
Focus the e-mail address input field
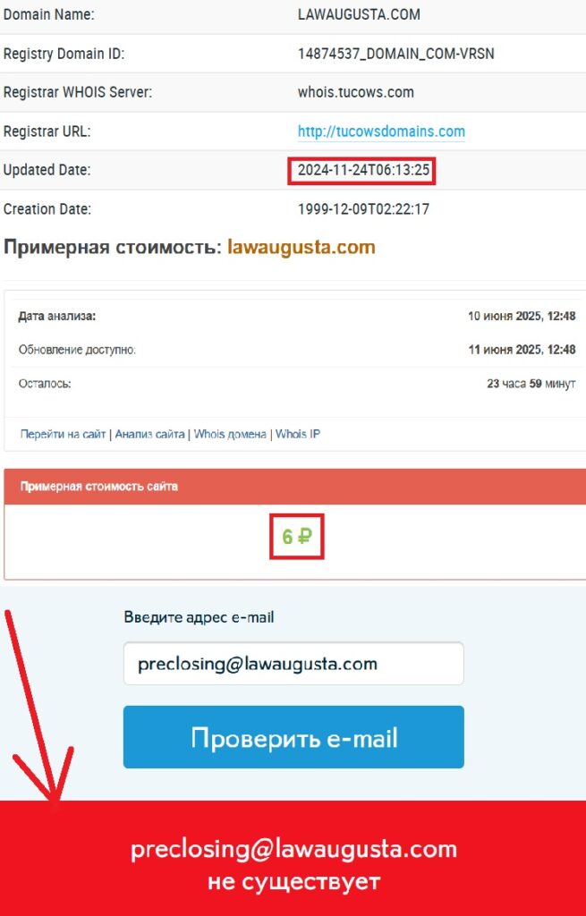[293, 664]
